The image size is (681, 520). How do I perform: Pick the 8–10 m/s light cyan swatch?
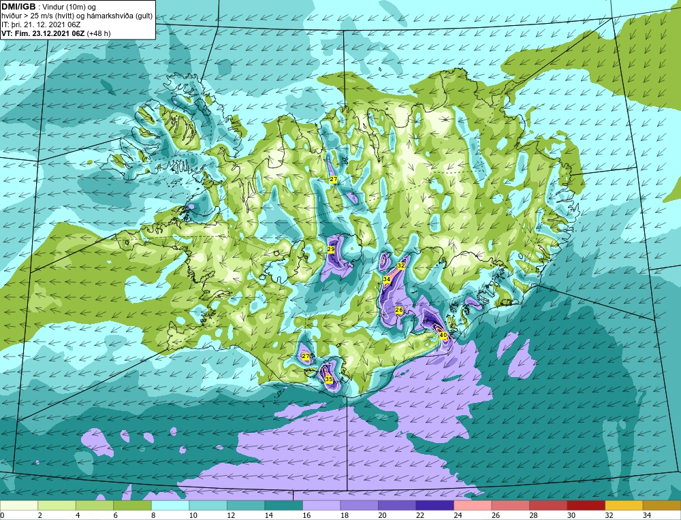170,506
